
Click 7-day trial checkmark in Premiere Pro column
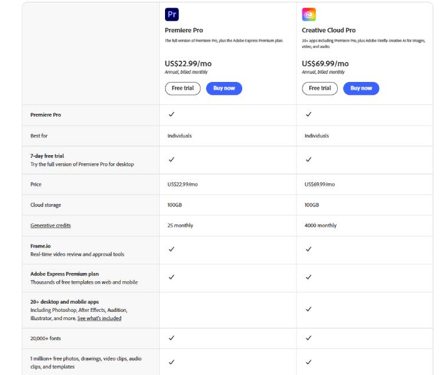171,160
